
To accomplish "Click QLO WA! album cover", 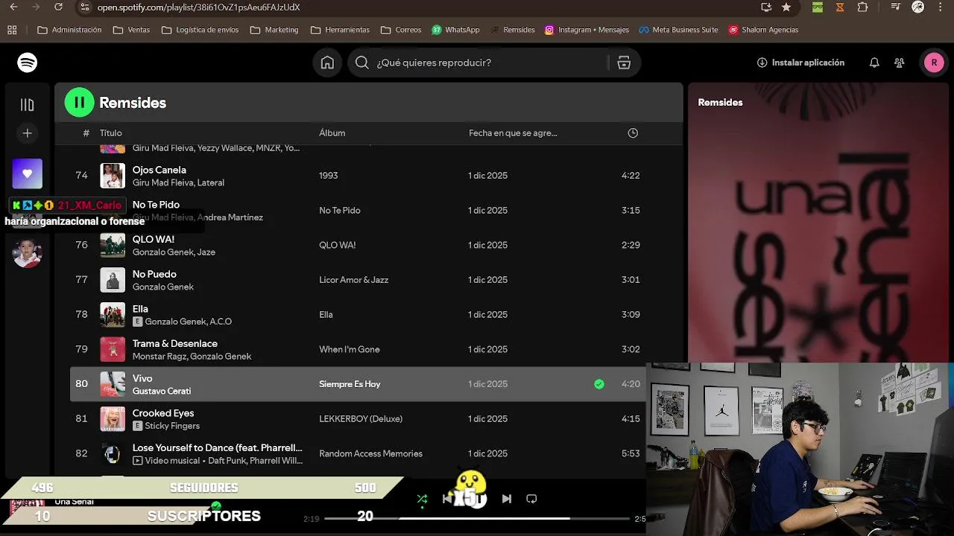I will (113, 245).
